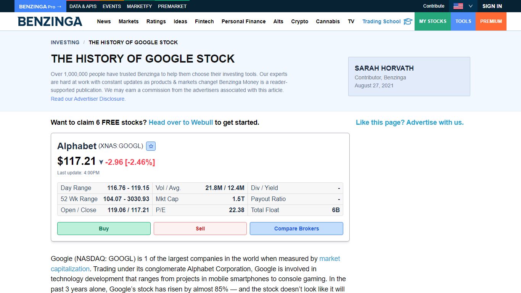This screenshot has height=293, width=521.
Task: Click the red Sell button
Action: coord(200,229)
